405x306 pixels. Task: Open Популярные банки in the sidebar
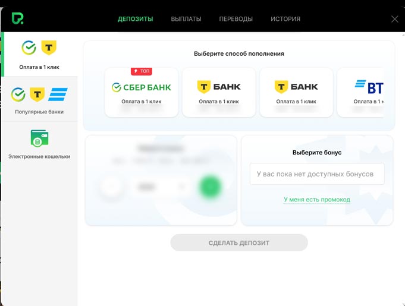(x=39, y=99)
